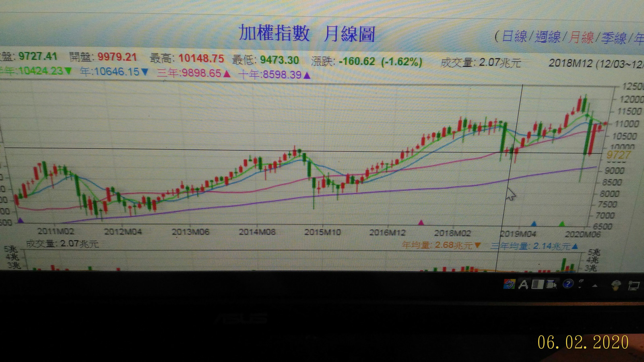The height and width of the screenshot is (362, 644).
Task: Click the 加權指數 月線圖 title
Action: pyautogui.click(x=307, y=33)
